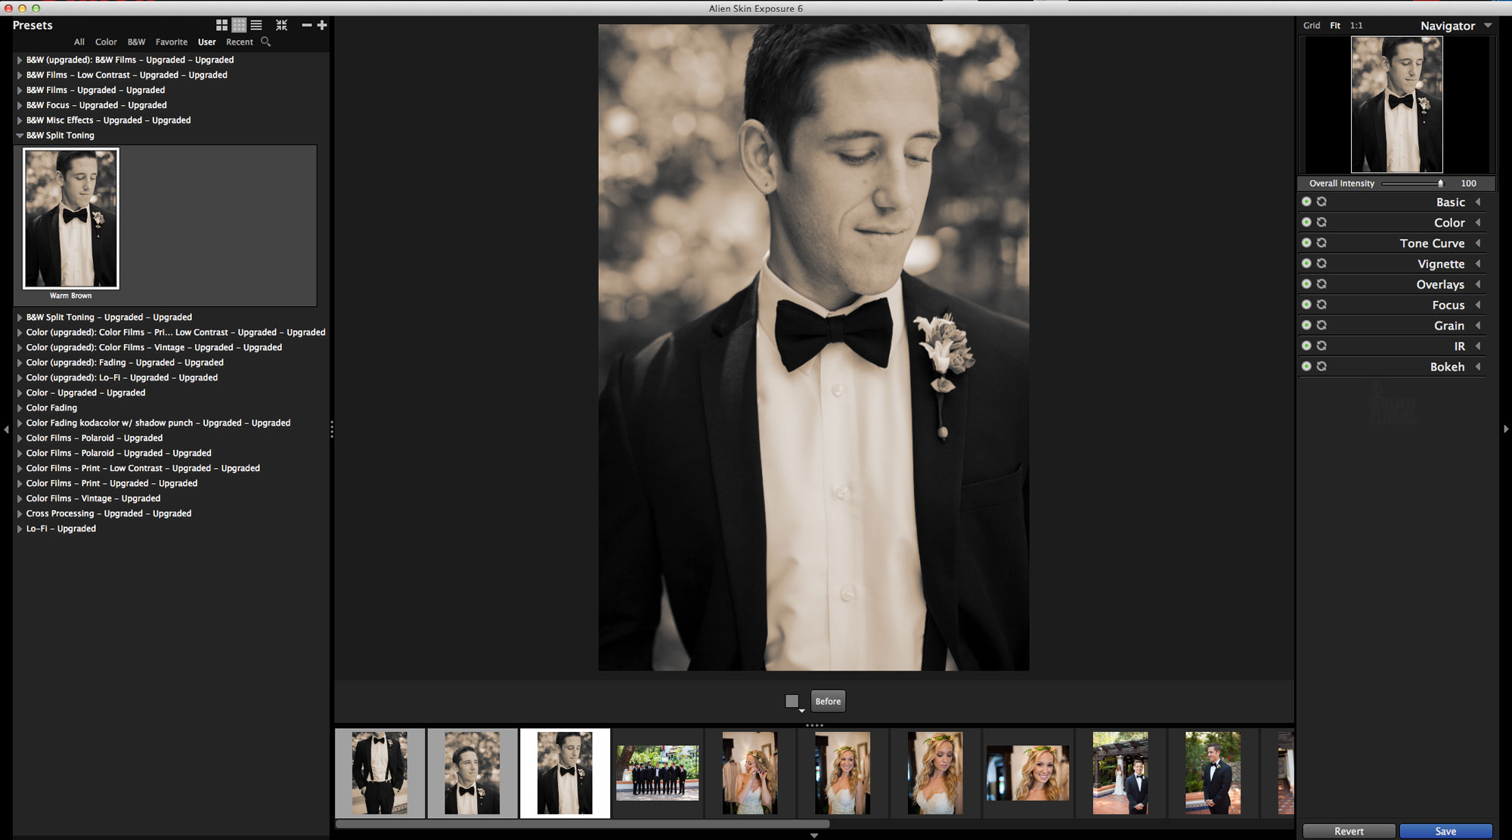
Task: Click the minus icon in Presets header
Action: pyautogui.click(x=306, y=26)
